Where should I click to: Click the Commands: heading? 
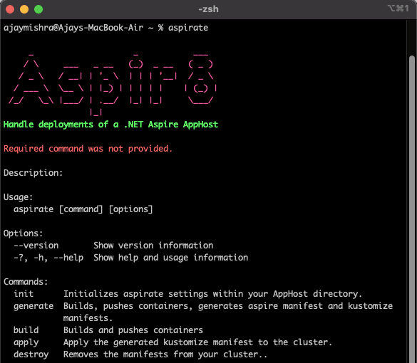click(x=26, y=281)
